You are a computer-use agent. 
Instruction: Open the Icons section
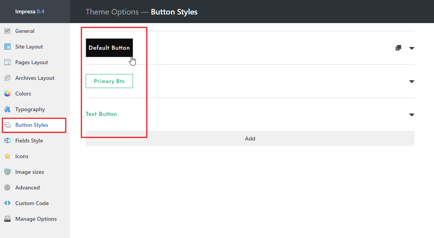pyautogui.click(x=35, y=156)
